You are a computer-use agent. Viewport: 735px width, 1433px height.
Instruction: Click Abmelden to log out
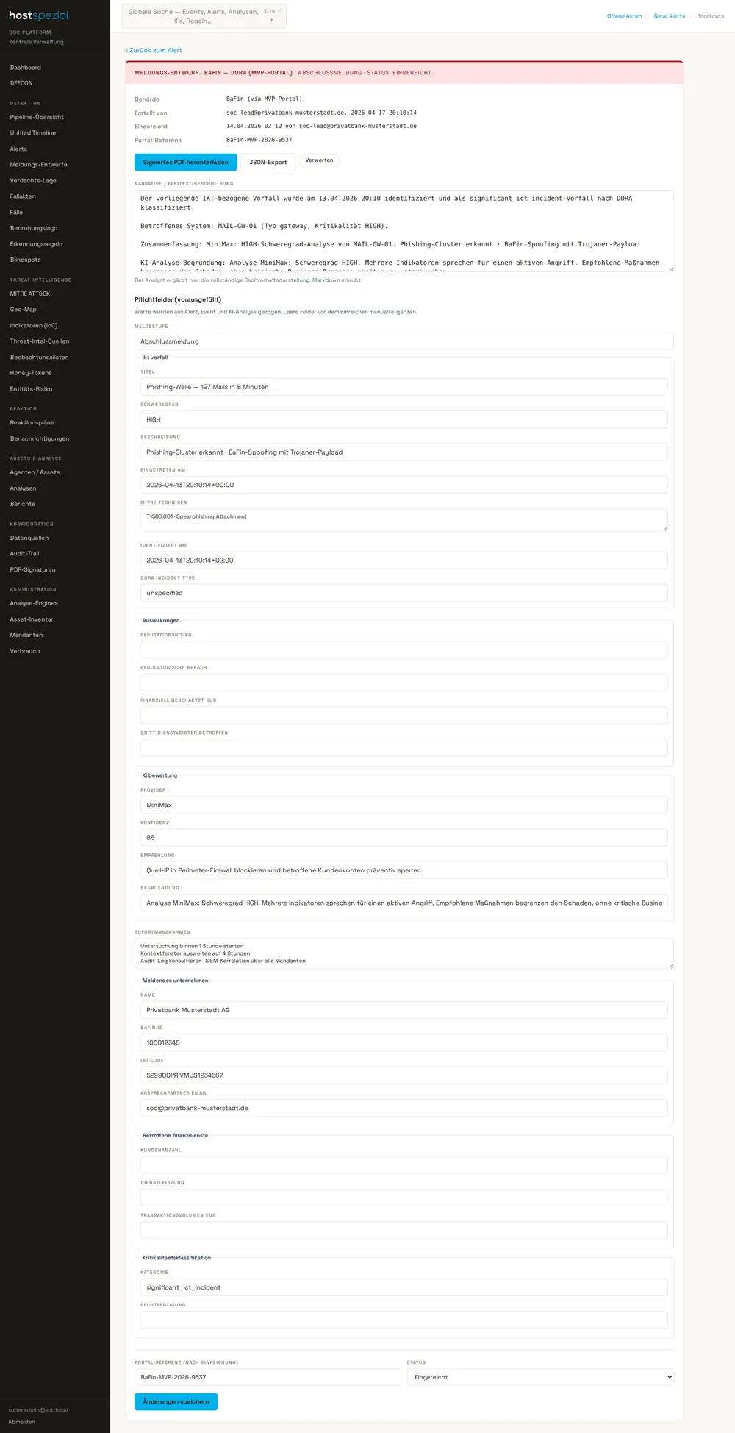pos(22,1422)
